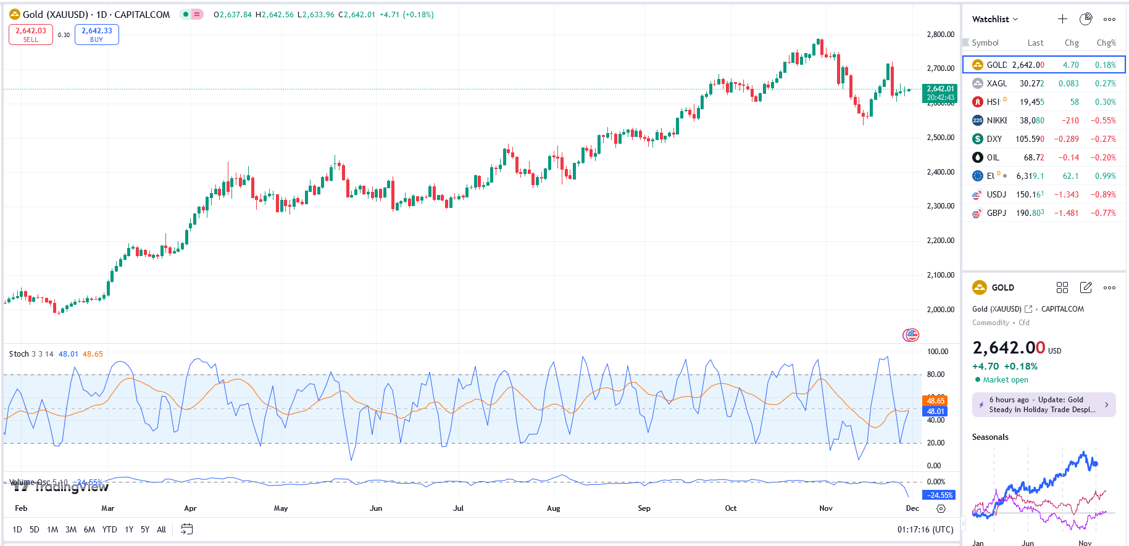Click the add symbol plus icon in Watchlist
The height and width of the screenshot is (546, 1129).
pyautogui.click(x=1062, y=19)
